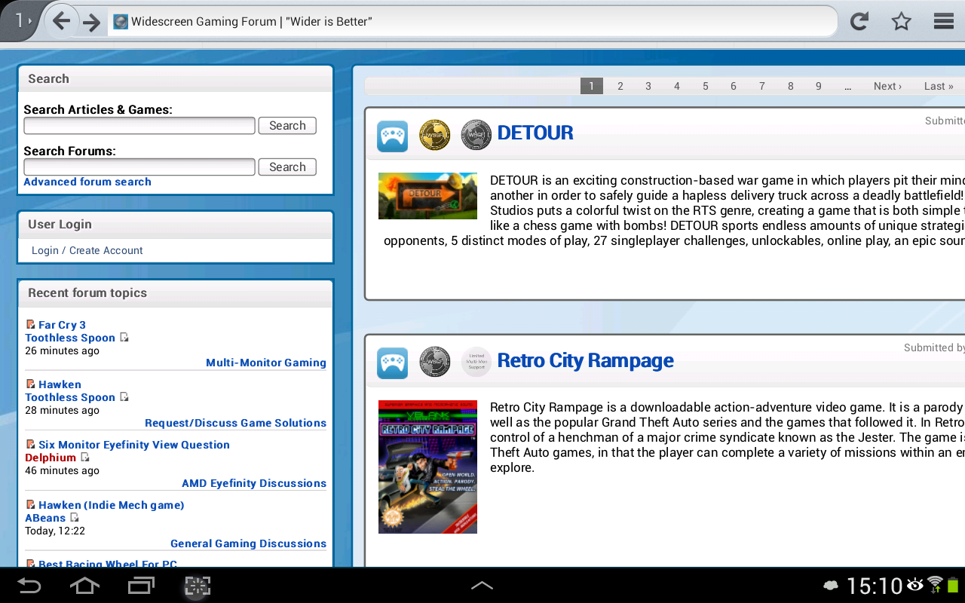The width and height of the screenshot is (965, 603).
Task: Click Limited Multi-Mon Support badge
Action: 476,363
